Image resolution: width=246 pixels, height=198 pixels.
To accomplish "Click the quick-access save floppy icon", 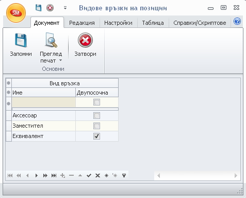I will (x=38, y=8).
